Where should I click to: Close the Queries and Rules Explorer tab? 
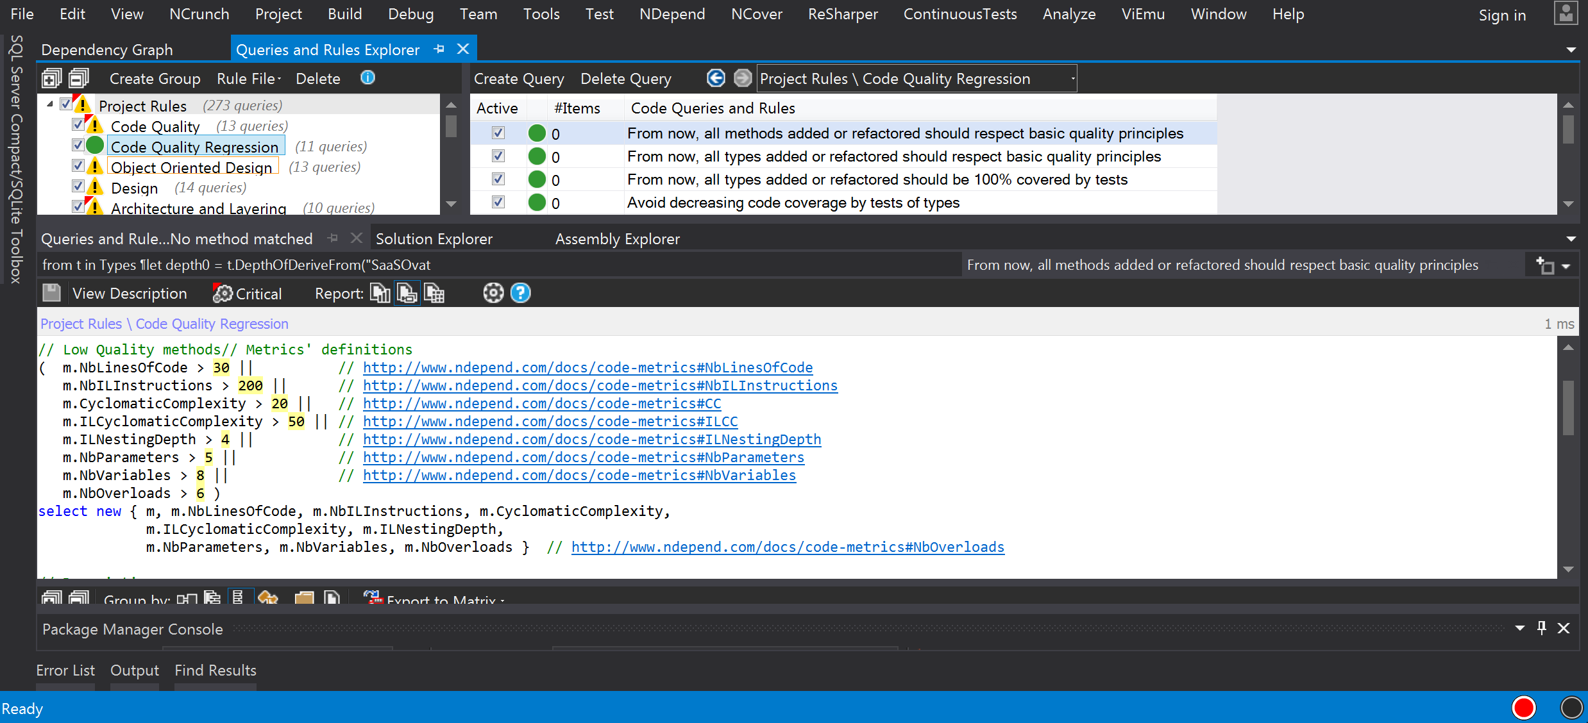tap(463, 49)
